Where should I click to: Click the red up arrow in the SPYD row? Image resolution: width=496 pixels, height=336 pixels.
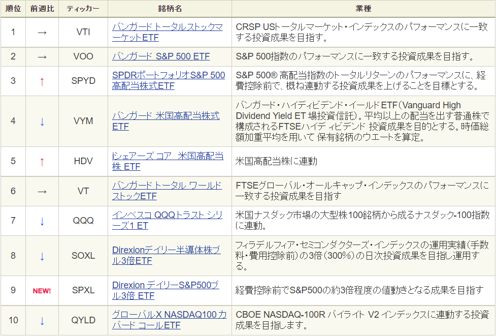pos(42,82)
